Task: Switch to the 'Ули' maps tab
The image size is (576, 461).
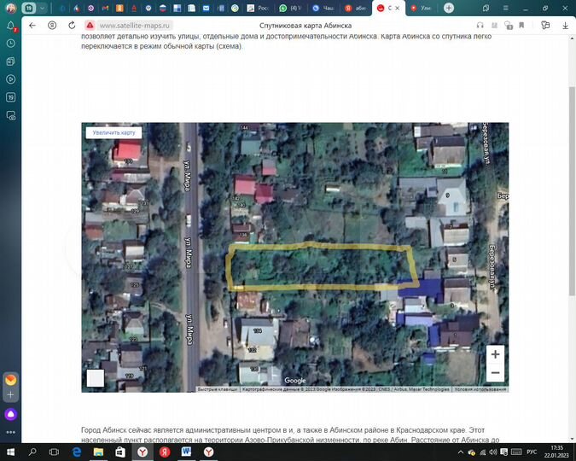Action: click(421, 8)
